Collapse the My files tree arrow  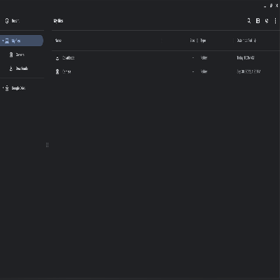pyautogui.click(x=3, y=41)
